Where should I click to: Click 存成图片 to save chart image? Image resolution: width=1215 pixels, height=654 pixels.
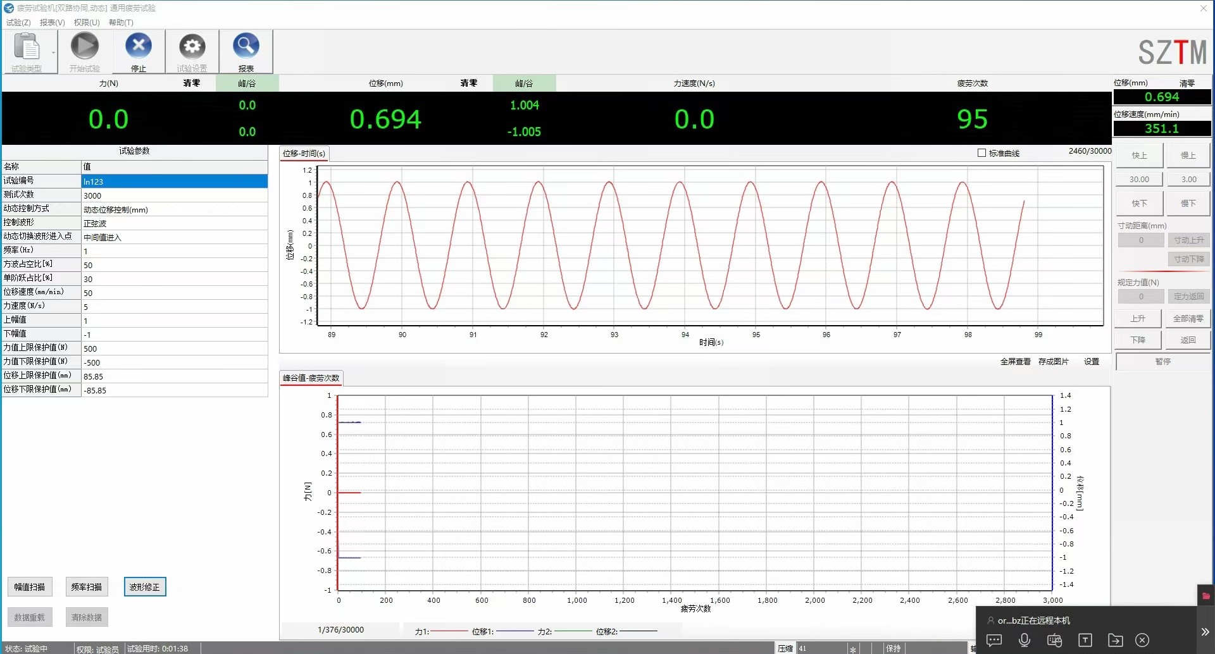click(1053, 362)
